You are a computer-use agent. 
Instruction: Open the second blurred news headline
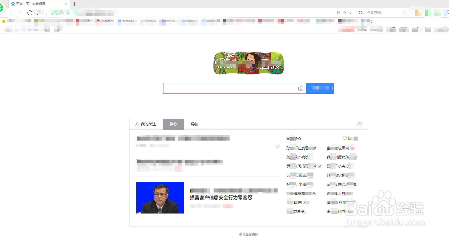tap(180, 161)
